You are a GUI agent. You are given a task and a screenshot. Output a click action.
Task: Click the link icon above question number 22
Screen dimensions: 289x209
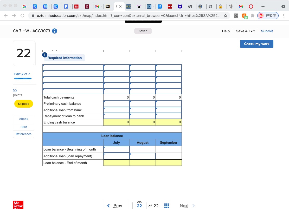point(139,202)
